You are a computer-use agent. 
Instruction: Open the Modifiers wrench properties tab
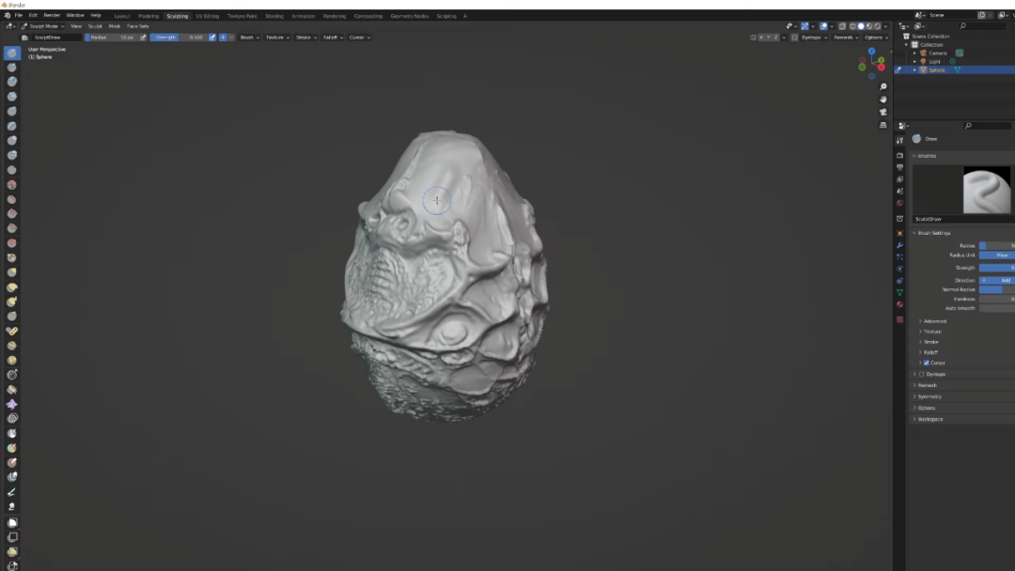(899, 245)
